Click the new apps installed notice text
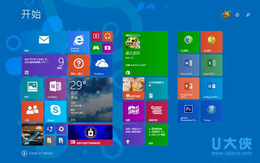 (x=41, y=153)
